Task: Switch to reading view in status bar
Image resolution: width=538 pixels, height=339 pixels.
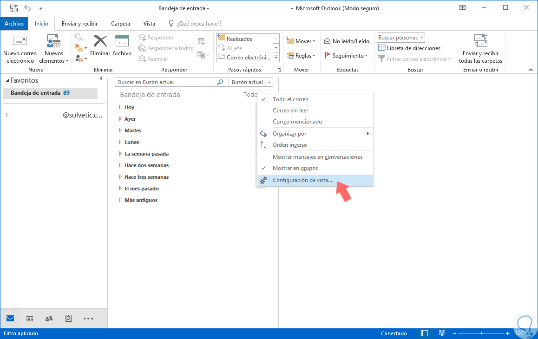Action: [x=442, y=333]
